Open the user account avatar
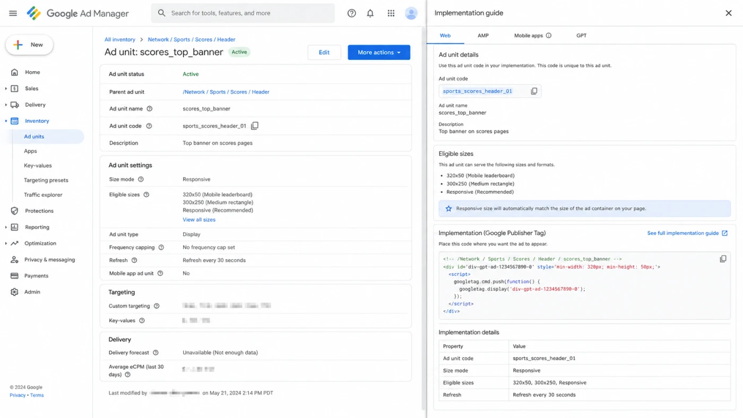Screen dimensions: 743x418 pyautogui.click(x=411, y=13)
